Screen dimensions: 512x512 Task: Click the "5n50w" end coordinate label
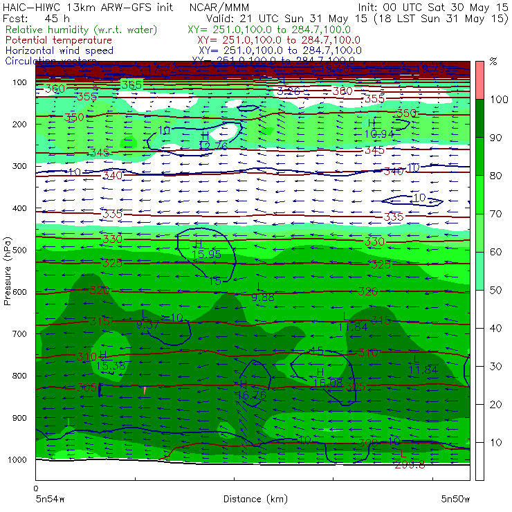[x=455, y=499]
